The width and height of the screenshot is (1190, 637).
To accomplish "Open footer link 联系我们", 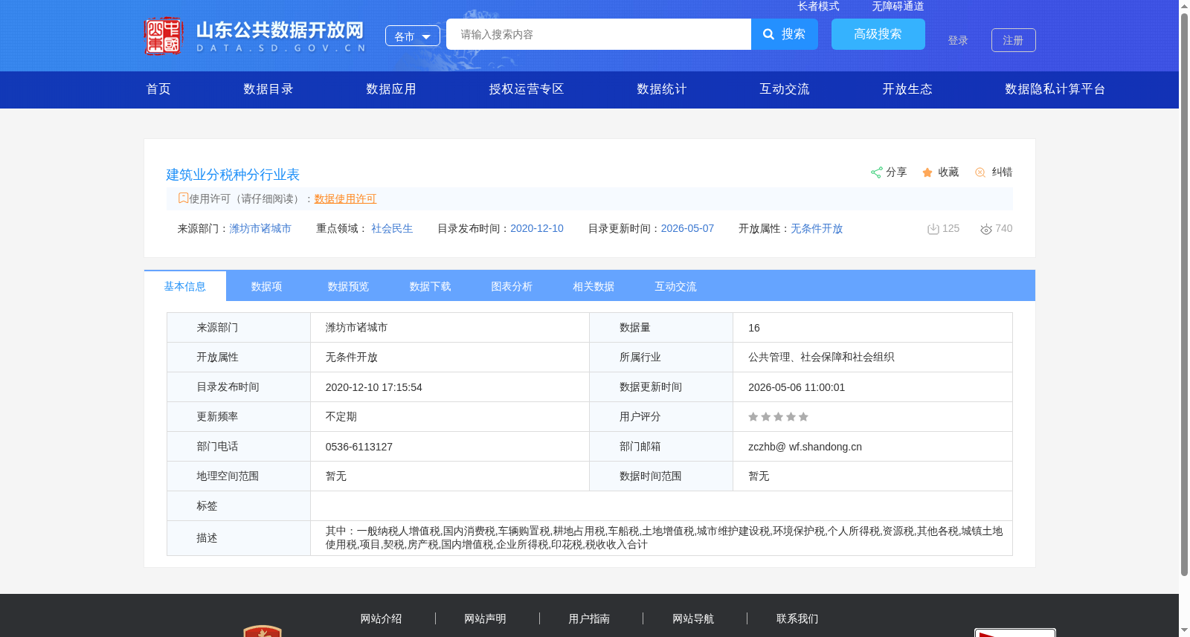I will (x=798, y=618).
